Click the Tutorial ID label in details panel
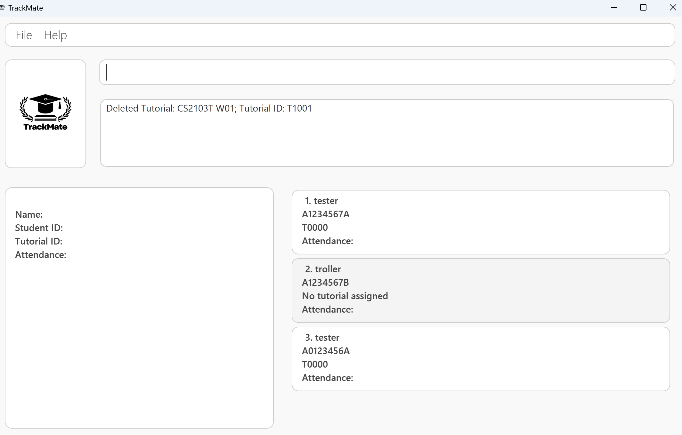This screenshot has width=682, height=435. pos(38,241)
